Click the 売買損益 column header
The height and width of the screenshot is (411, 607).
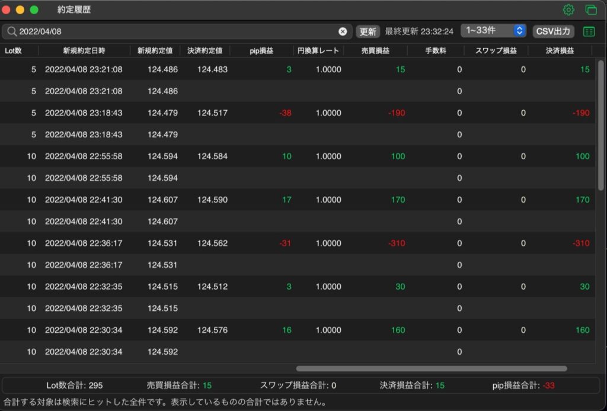click(x=375, y=51)
